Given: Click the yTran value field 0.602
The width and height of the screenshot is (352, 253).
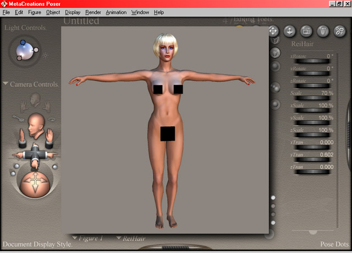Looking at the screenshot, I should coord(326,154).
